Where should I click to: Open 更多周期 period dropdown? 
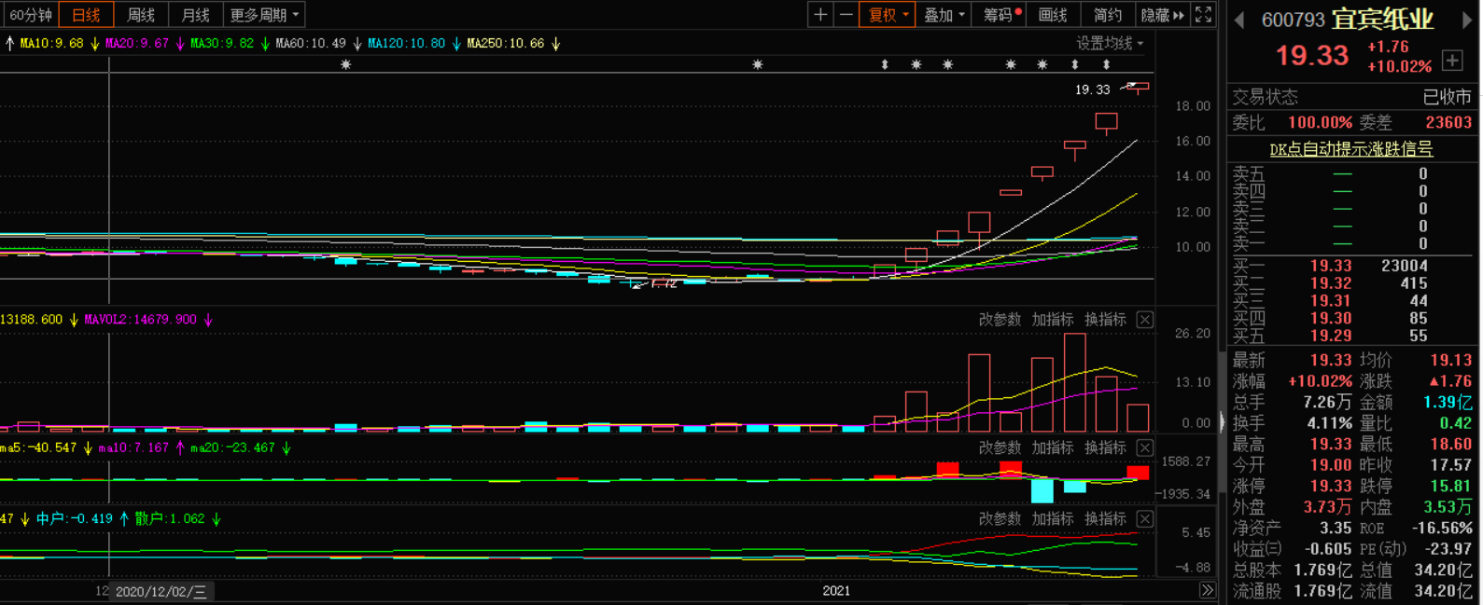[264, 15]
